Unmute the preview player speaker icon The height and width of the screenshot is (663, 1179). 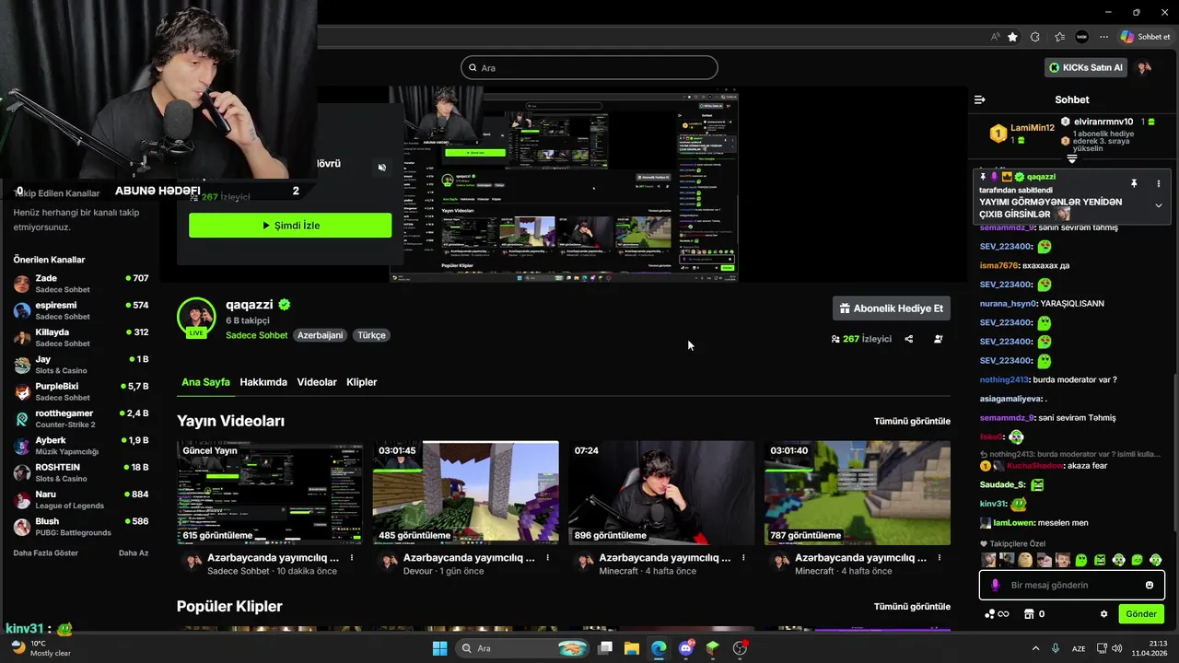(x=382, y=168)
